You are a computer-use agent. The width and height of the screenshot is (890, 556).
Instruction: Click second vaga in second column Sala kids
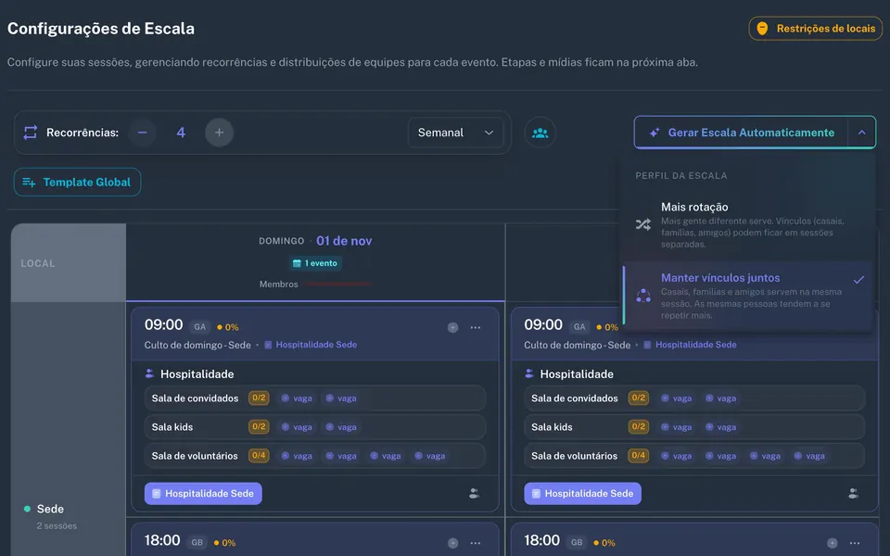coord(721,427)
